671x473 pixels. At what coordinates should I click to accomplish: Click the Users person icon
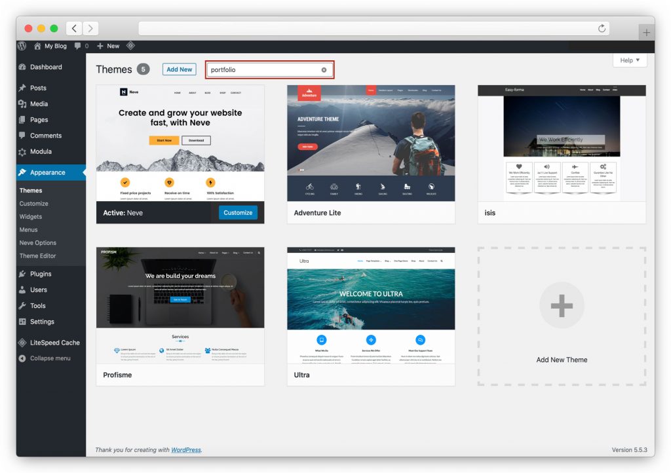pyautogui.click(x=22, y=290)
